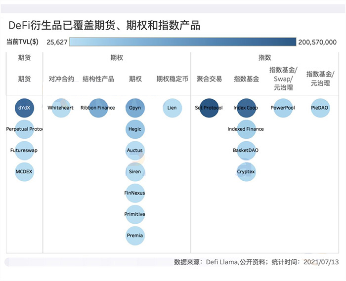
Task: Select the 对冲合约 column header
Action: coord(61,79)
